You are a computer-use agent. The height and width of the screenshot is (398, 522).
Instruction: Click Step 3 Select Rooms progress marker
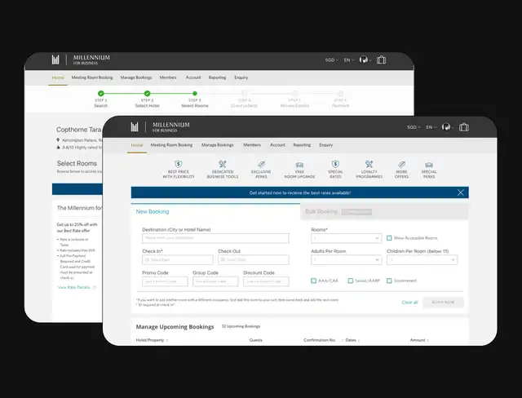tap(195, 94)
